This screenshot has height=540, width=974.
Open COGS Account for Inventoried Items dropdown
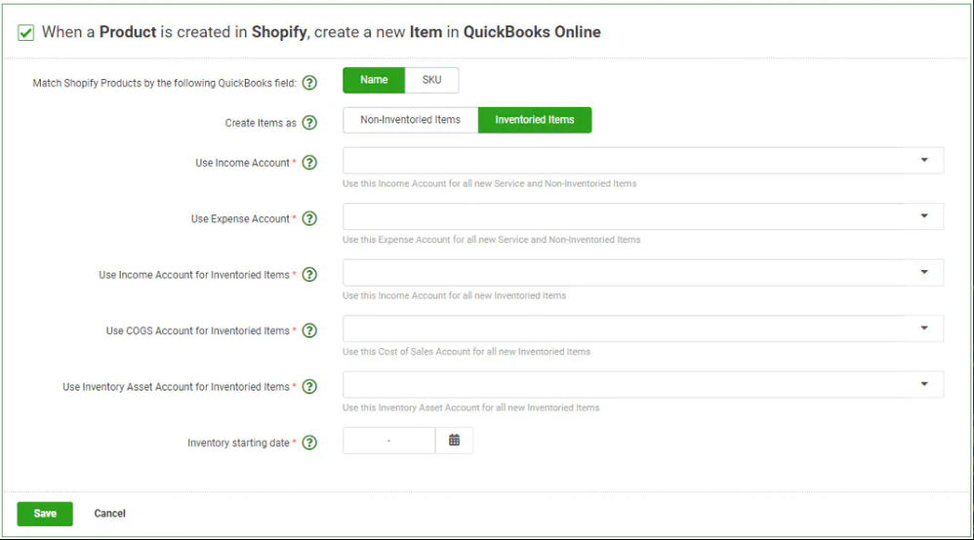[x=923, y=328]
